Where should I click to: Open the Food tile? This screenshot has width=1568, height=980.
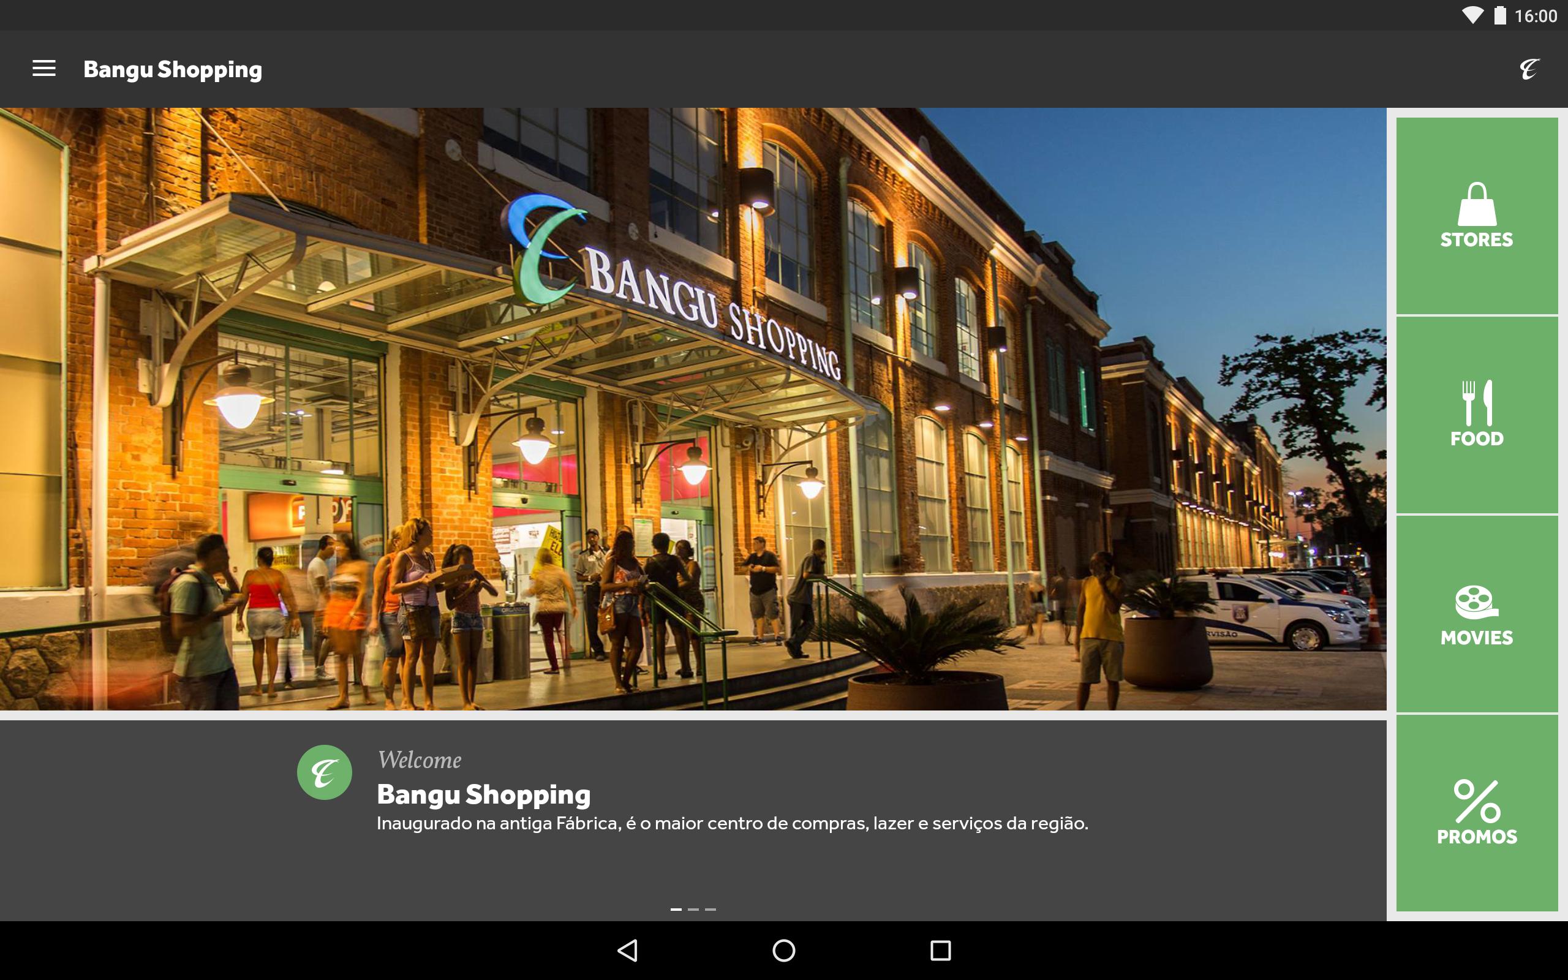(x=1477, y=415)
